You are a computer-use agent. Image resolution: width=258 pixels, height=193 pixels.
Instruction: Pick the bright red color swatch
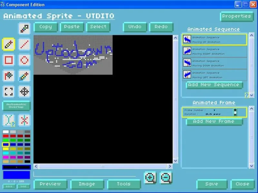pyautogui.click(x=5, y=136)
